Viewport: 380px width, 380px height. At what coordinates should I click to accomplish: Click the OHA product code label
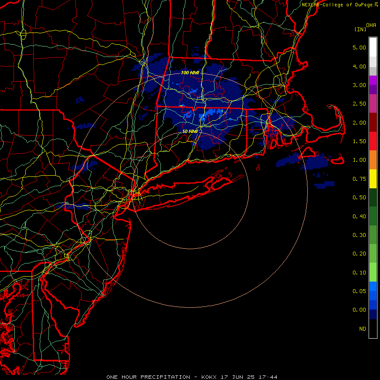coord(371,25)
